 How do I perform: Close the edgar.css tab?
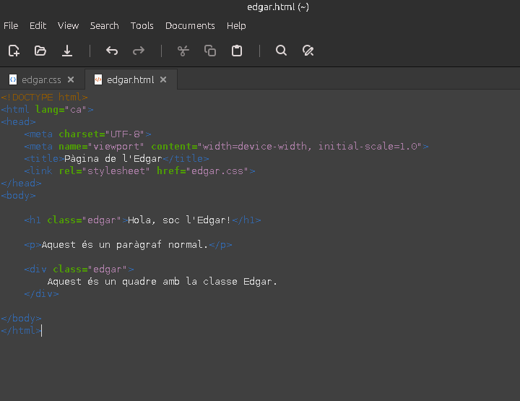click(x=71, y=79)
